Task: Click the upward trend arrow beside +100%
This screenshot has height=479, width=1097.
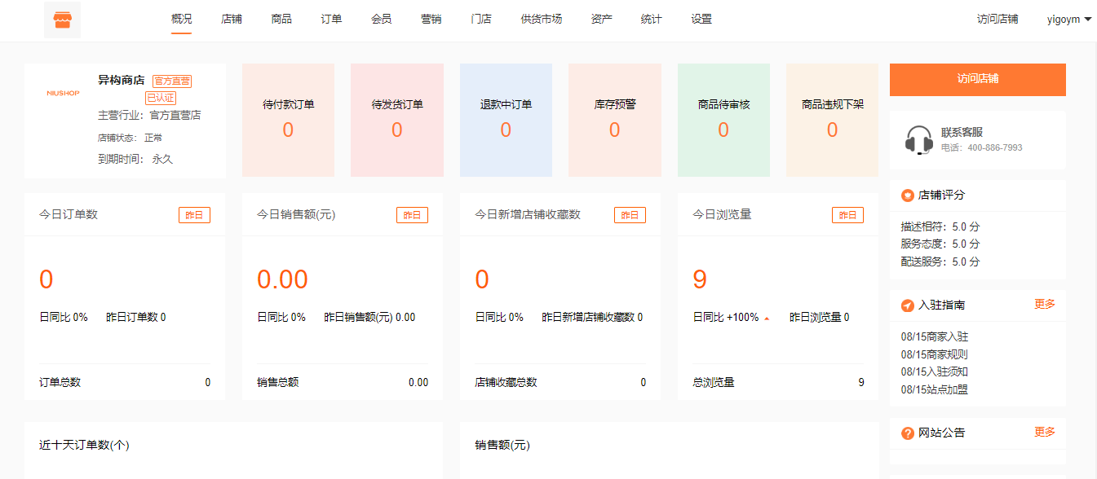Action: point(765,317)
